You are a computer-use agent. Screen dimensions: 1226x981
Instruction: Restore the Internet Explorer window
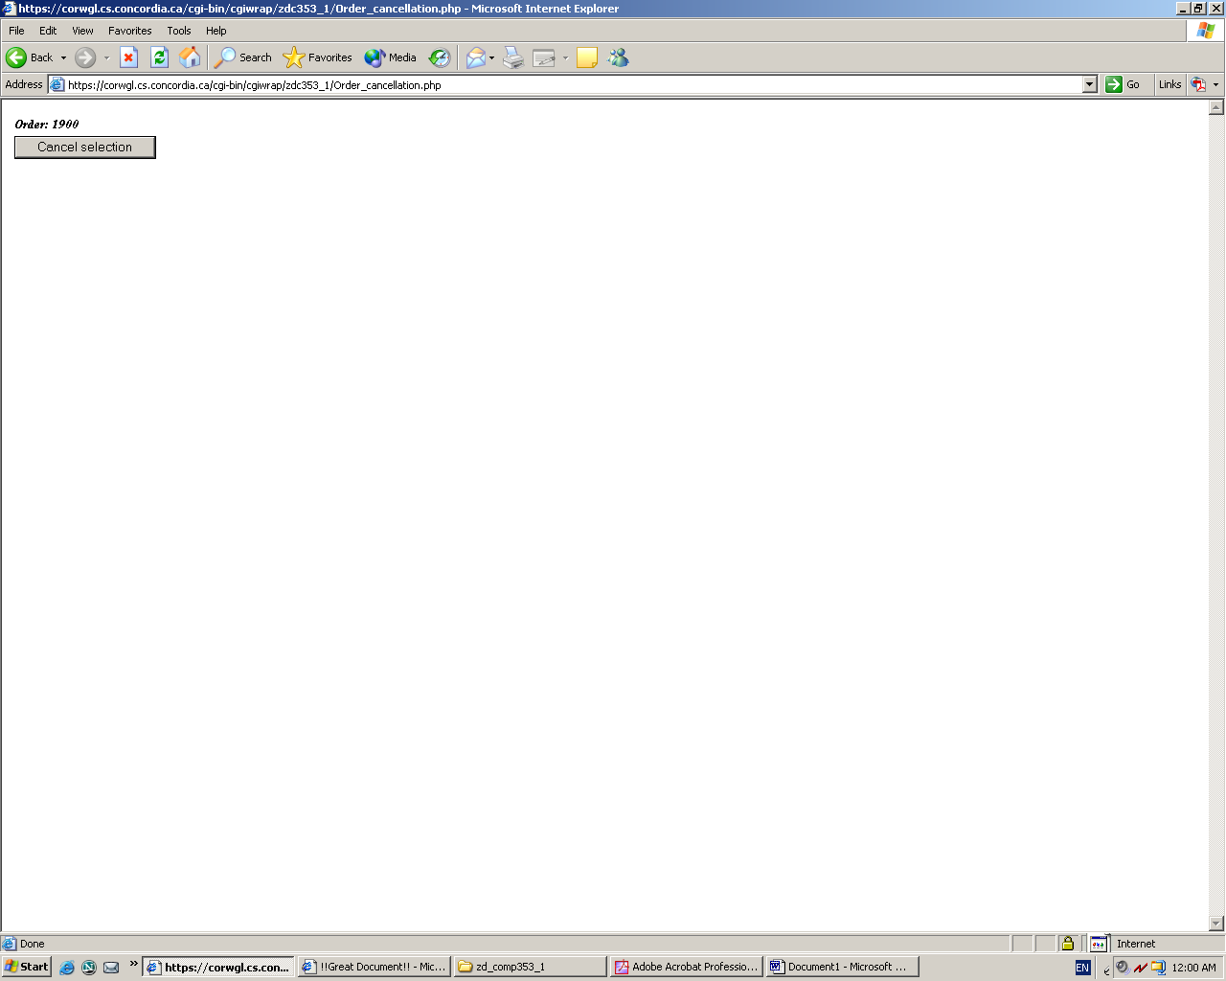pos(1198,9)
